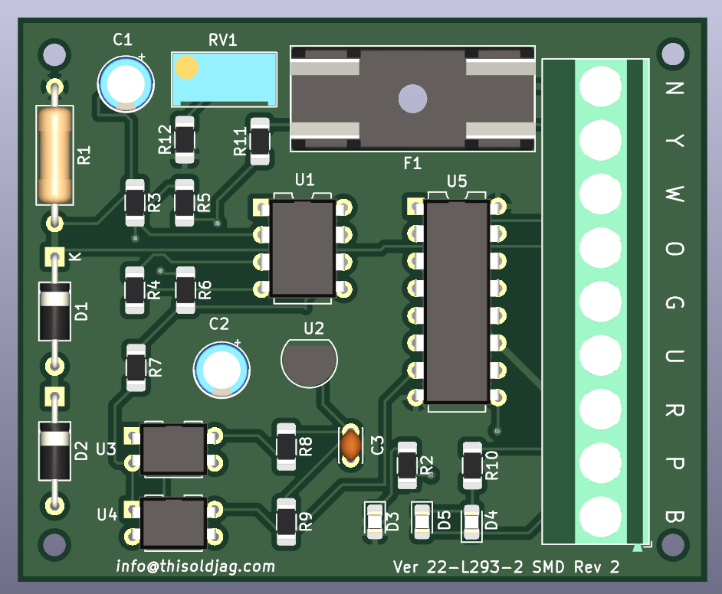Screen dimensions: 722x594
Task: Click the terminal block screw labeled B
Action: [600, 516]
